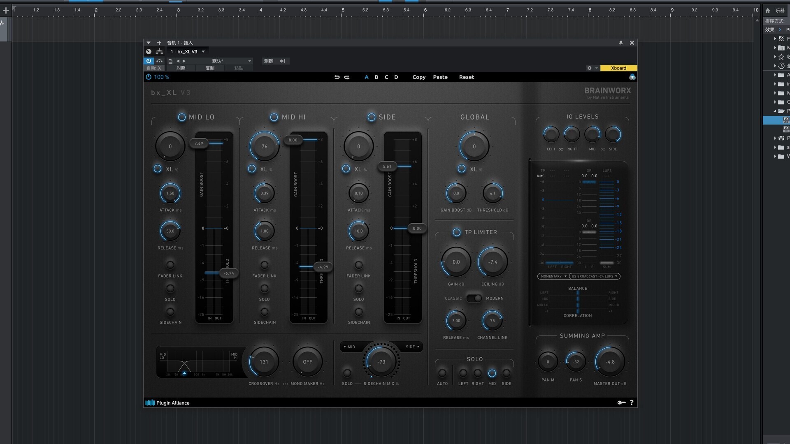Click the automation mode icon beside power button
This screenshot has height=444, width=790.
click(x=159, y=61)
